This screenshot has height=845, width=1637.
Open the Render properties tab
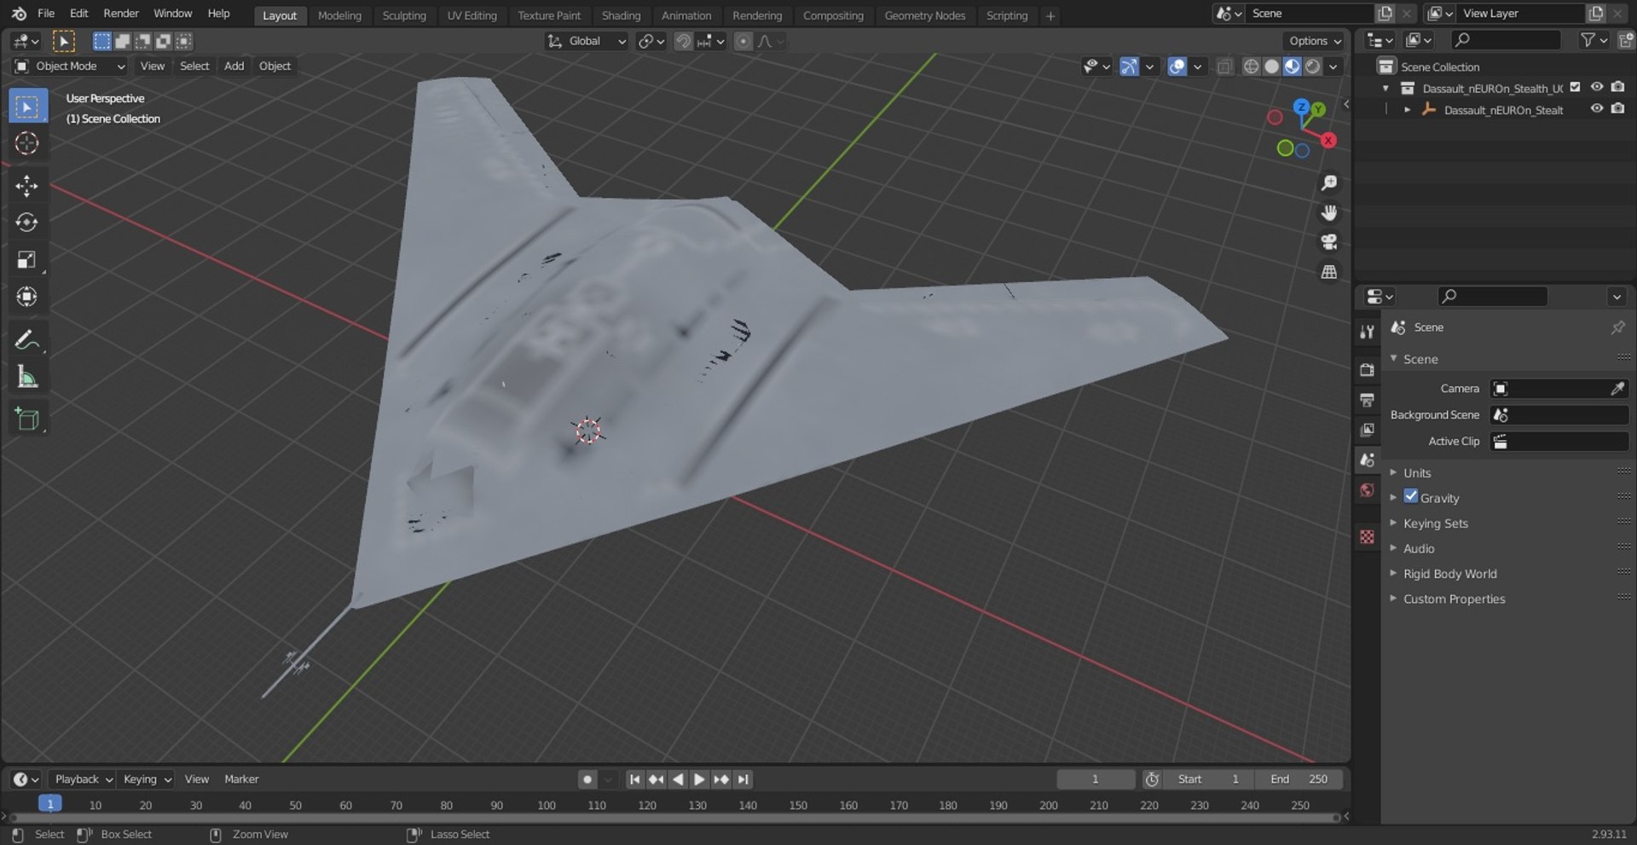pyautogui.click(x=1368, y=370)
